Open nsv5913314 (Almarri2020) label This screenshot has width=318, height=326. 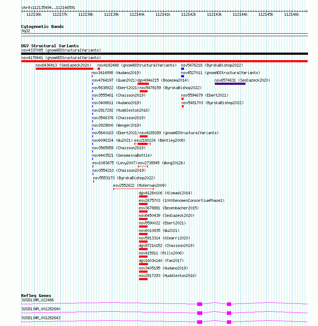tap(164, 238)
